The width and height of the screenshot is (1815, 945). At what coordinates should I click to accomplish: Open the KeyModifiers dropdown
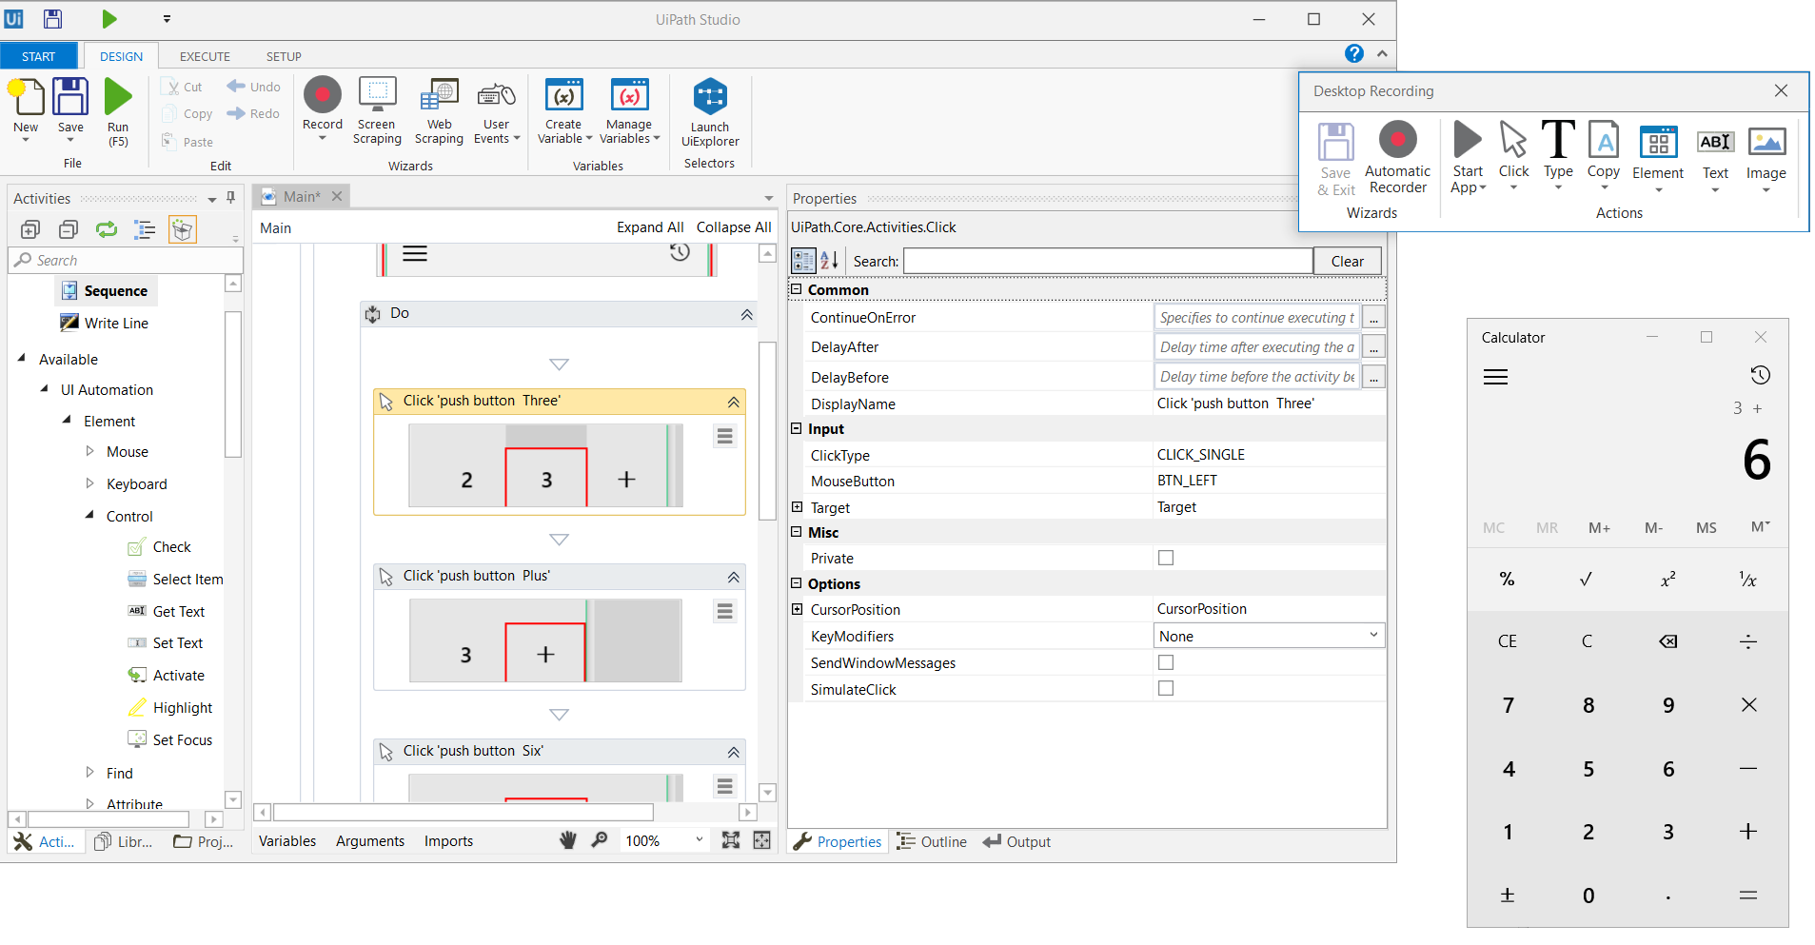tap(1372, 636)
